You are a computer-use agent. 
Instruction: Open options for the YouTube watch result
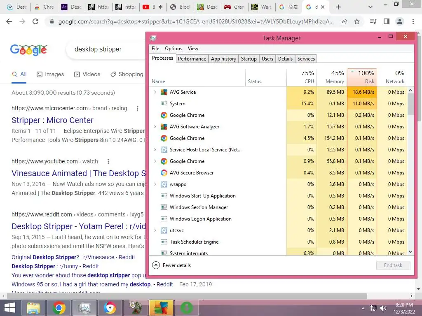[108, 161]
